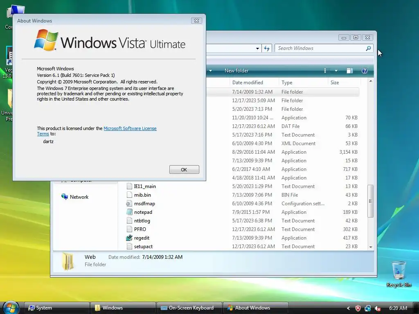Click the network tray icon
This screenshot has width=419, height=314.
pyautogui.click(x=368, y=308)
